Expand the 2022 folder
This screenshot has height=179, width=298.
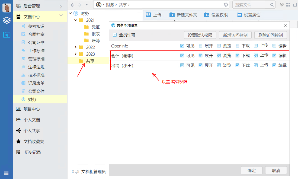(76, 47)
